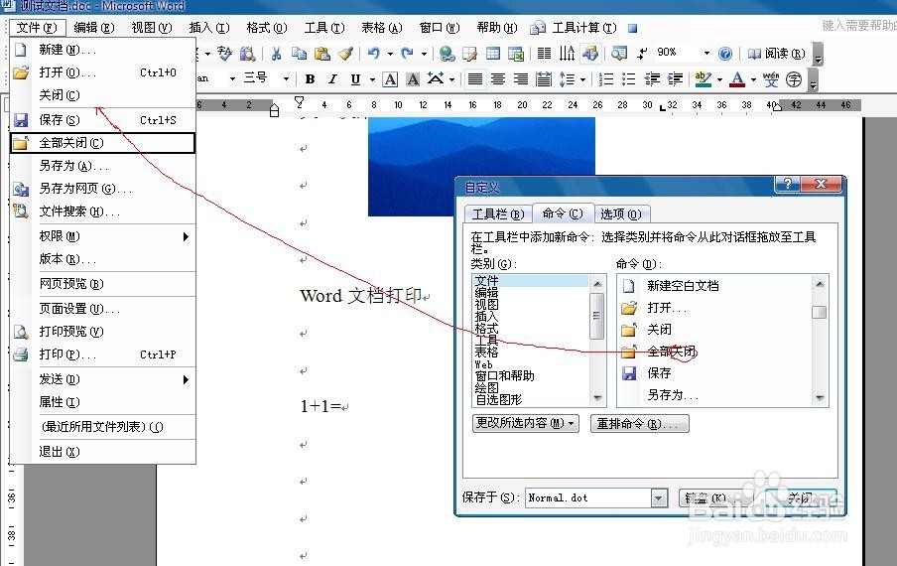
Task: Click the 阅读 reading layout button
Action: tap(776, 54)
